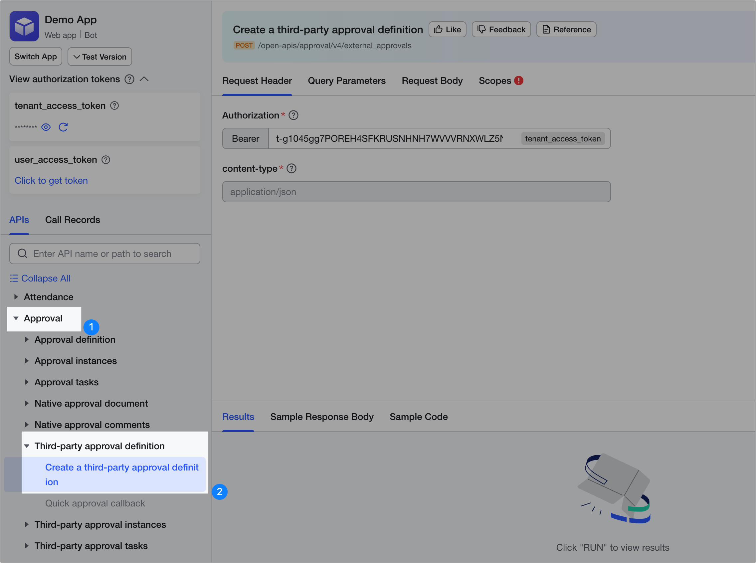Screen dimensions: 756x563
Task: Follow Click to get token link
Action: (x=51, y=180)
